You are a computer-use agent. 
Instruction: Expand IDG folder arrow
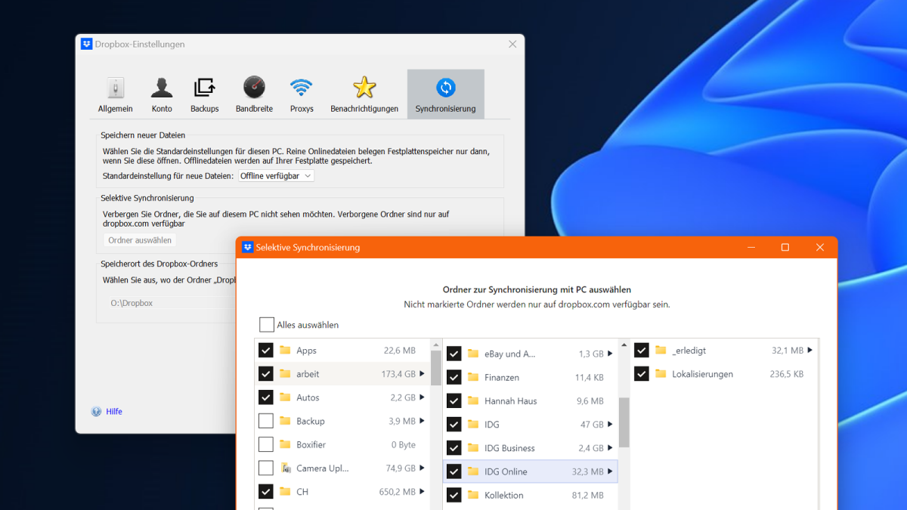pyautogui.click(x=611, y=424)
